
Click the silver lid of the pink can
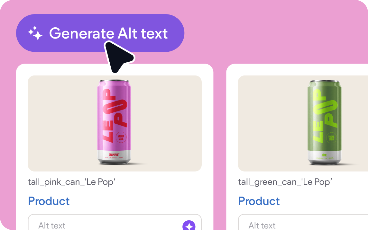(114, 81)
